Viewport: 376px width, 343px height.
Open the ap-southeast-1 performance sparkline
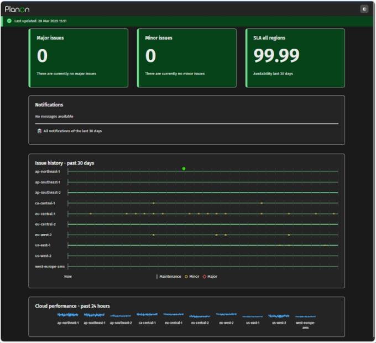tap(94, 315)
